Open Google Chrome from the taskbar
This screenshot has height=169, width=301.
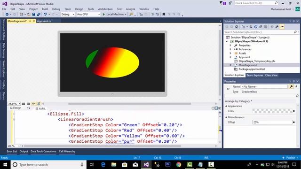[x=179, y=165]
